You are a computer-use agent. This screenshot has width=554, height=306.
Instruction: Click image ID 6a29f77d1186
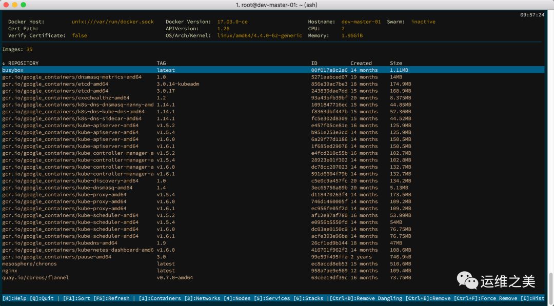tap(329, 139)
